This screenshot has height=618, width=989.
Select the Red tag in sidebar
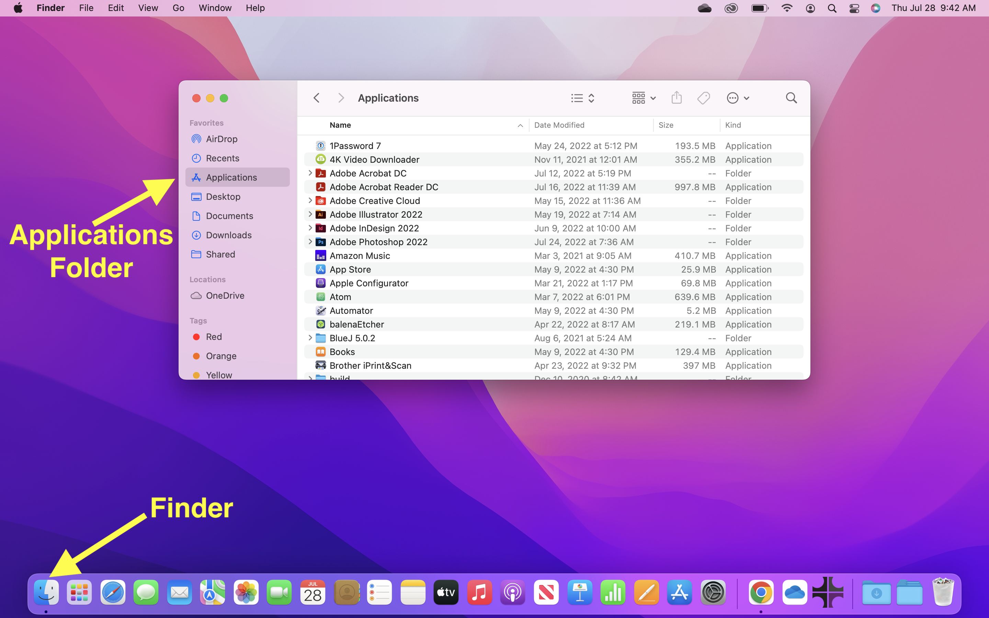click(237, 337)
